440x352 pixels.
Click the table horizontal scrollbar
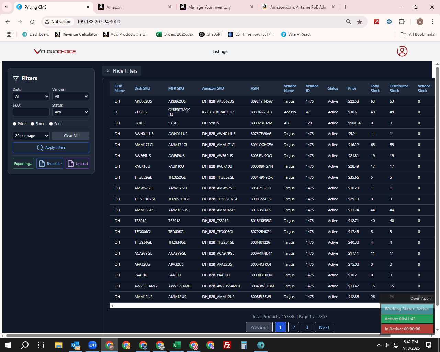click(x=245, y=306)
